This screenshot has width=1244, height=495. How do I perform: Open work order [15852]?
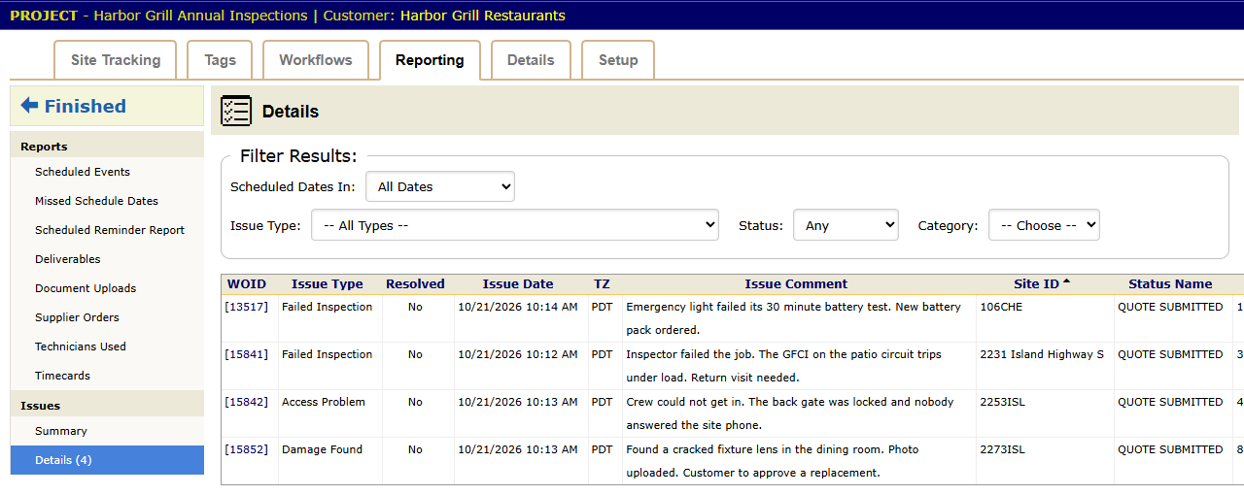[246, 449]
